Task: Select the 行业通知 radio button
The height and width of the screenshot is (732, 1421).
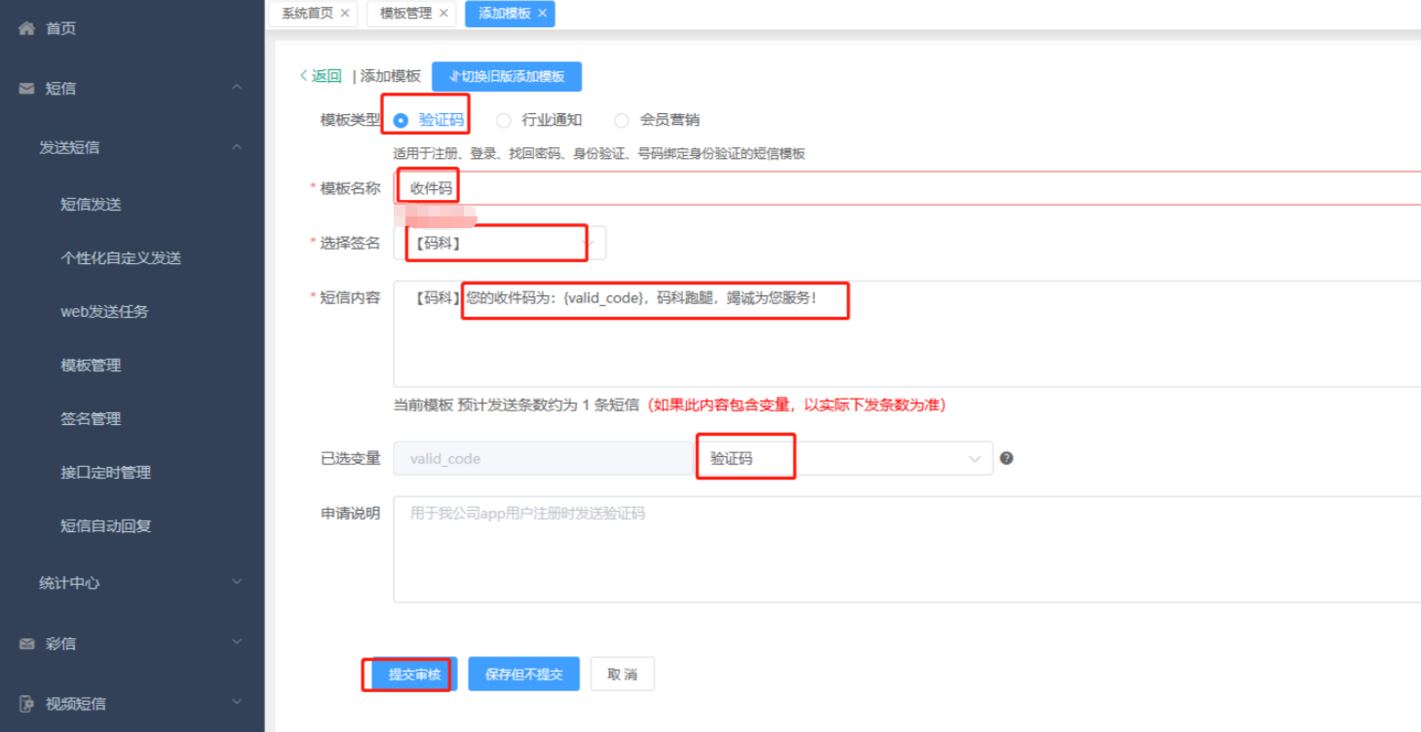Action: pos(503,121)
